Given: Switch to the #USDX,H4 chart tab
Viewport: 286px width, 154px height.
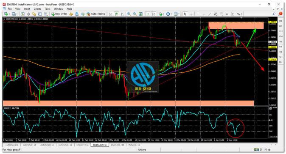Looking at the screenshot, I should (x=134, y=145).
